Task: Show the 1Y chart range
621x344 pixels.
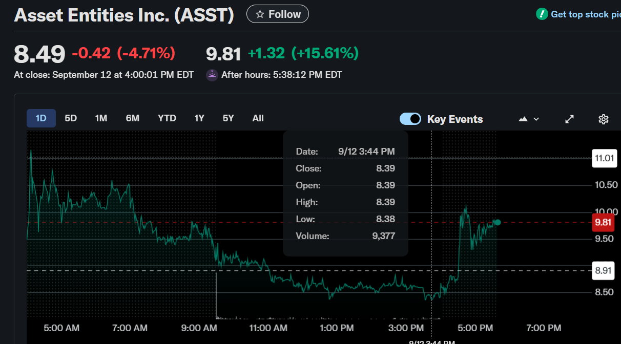Action: point(199,118)
